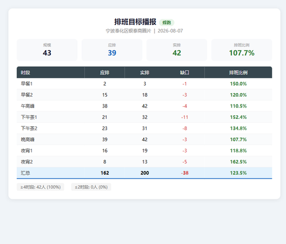Click the 应排 value 15 for 早餐2

(x=105, y=95)
